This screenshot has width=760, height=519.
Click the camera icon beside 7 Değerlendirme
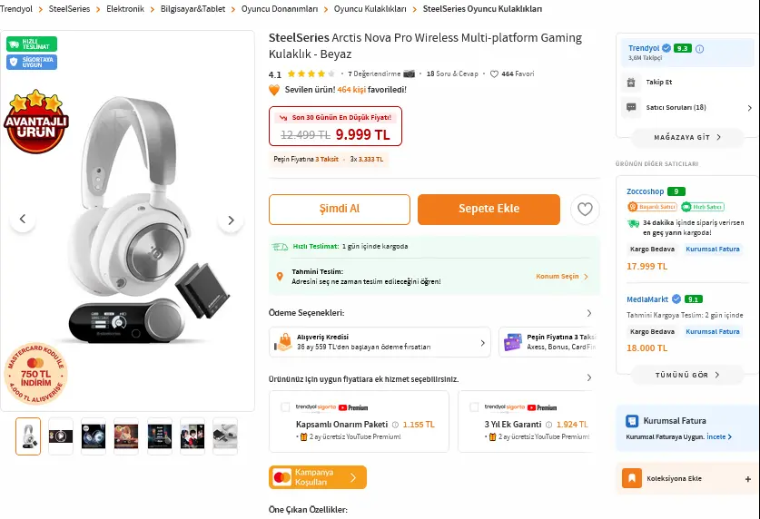(x=410, y=73)
